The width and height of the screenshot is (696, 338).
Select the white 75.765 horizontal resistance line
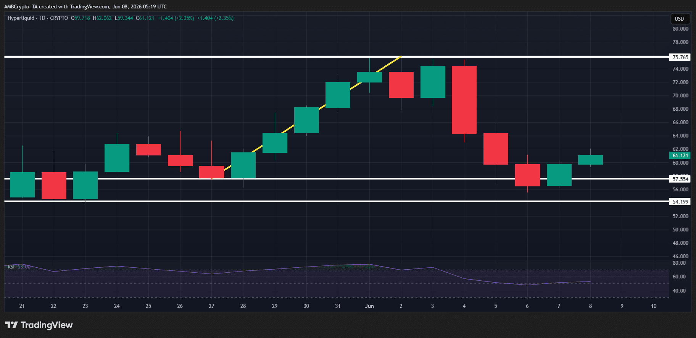pos(337,57)
